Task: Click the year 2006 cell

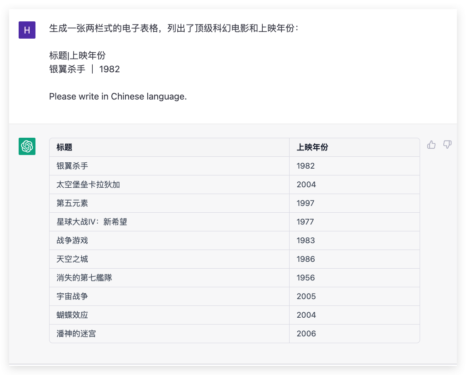Action: click(355, 334)
